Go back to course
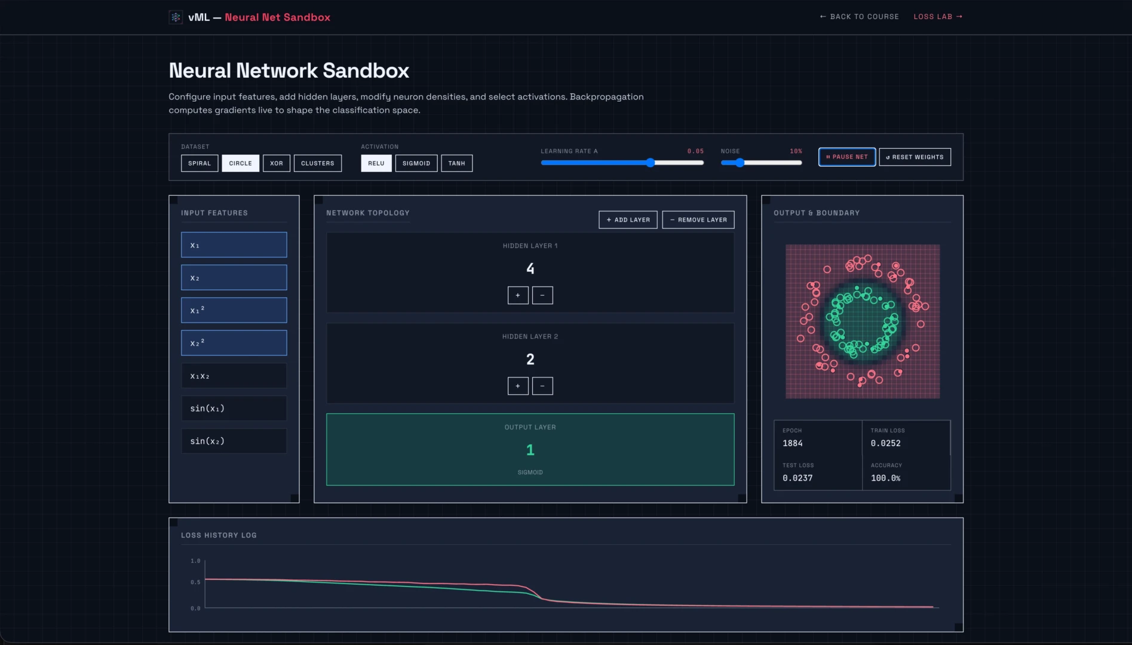The image size is (1132, 645). tap(859, 17)
